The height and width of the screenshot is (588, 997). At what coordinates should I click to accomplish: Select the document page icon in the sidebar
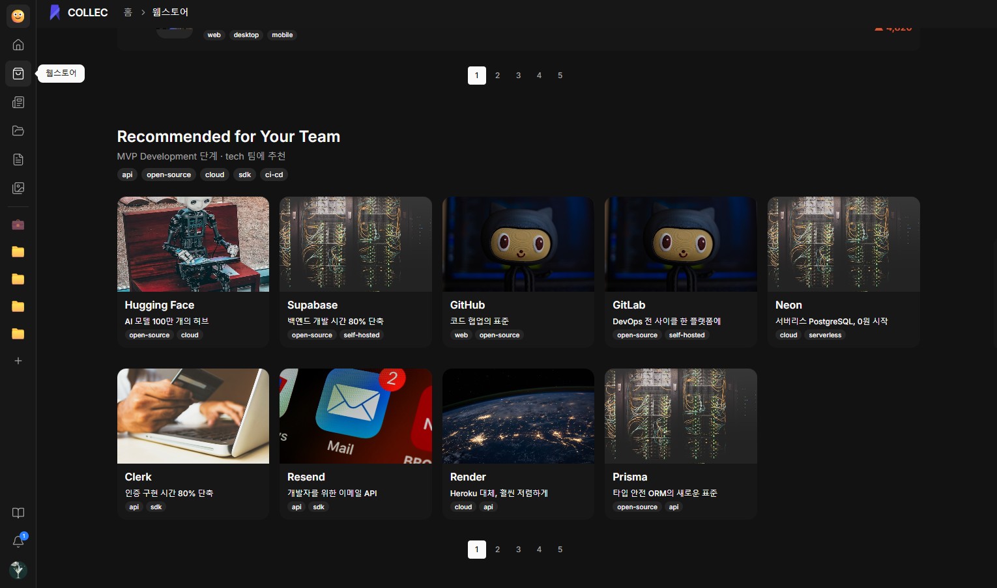18,160
